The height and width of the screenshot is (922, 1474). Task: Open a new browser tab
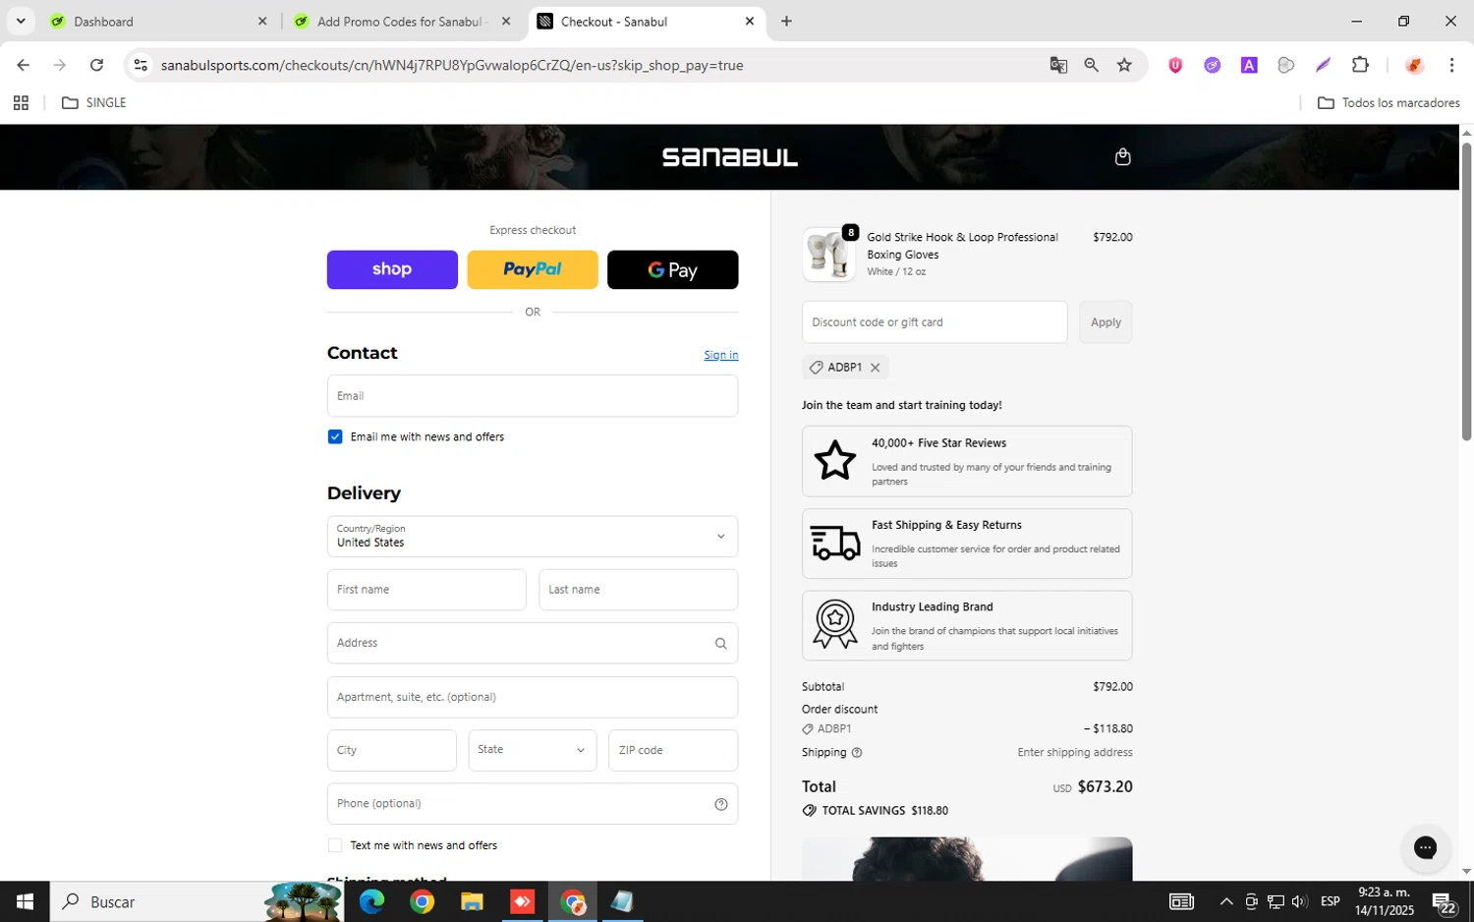coord(786,21)
